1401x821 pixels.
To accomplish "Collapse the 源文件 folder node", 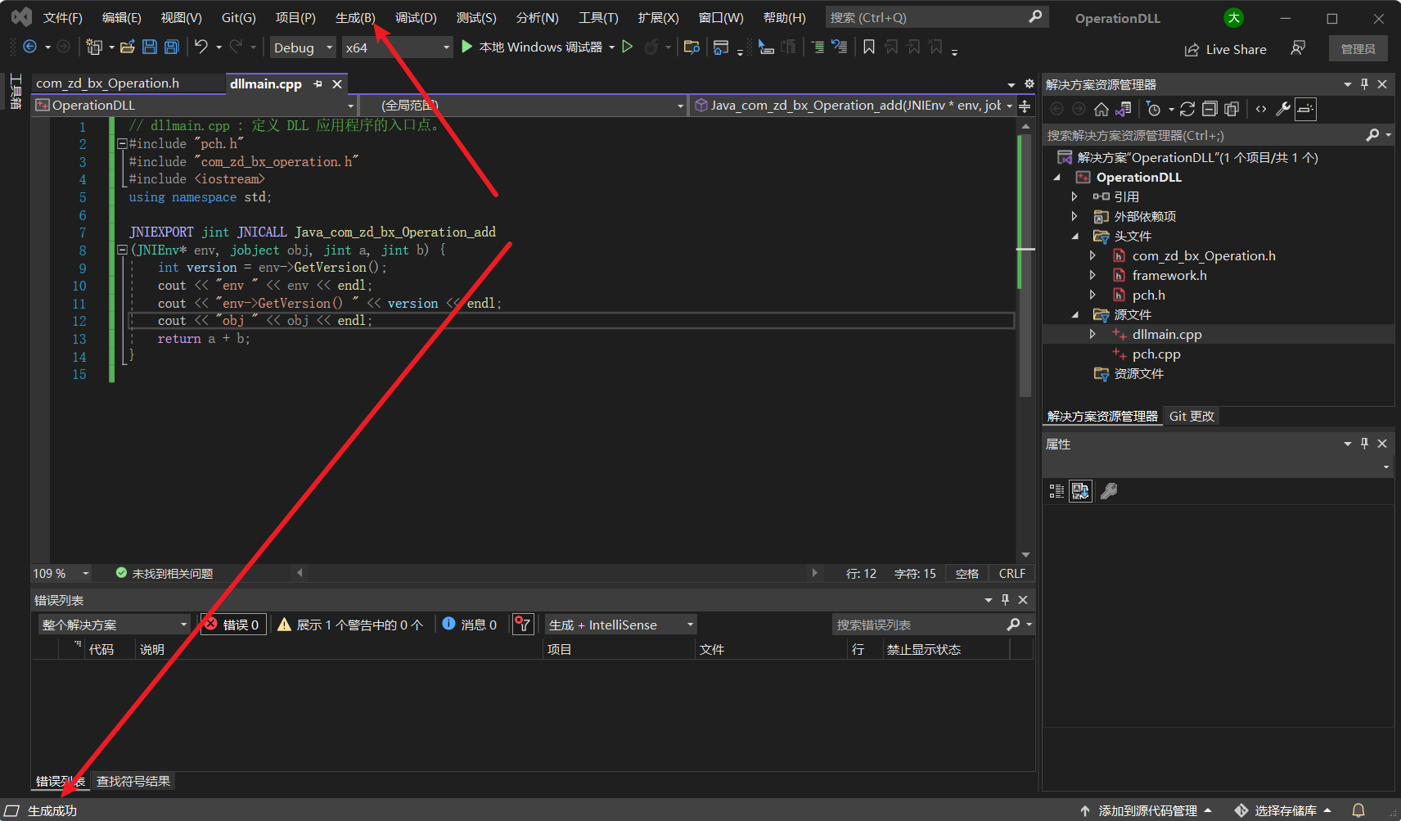I will tap(1074, 314).
